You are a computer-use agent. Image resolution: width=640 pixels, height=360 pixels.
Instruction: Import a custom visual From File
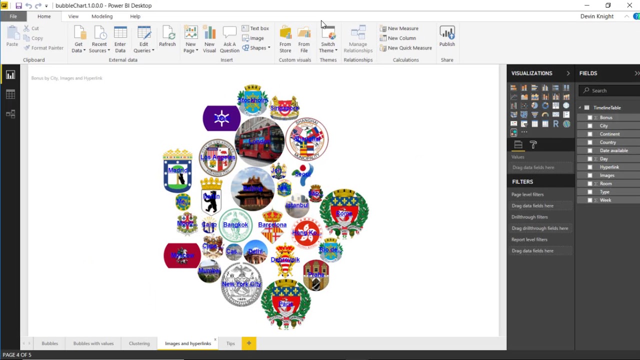coord(304,39)
